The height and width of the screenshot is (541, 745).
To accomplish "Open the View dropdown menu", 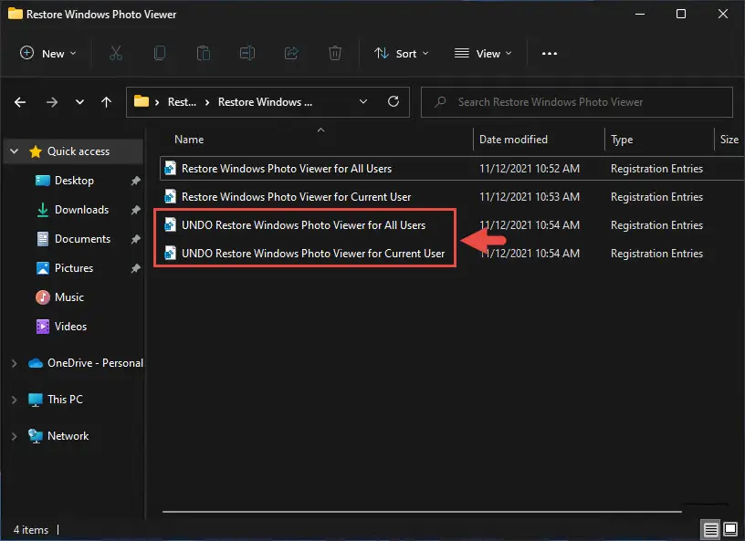I will 483,53.
